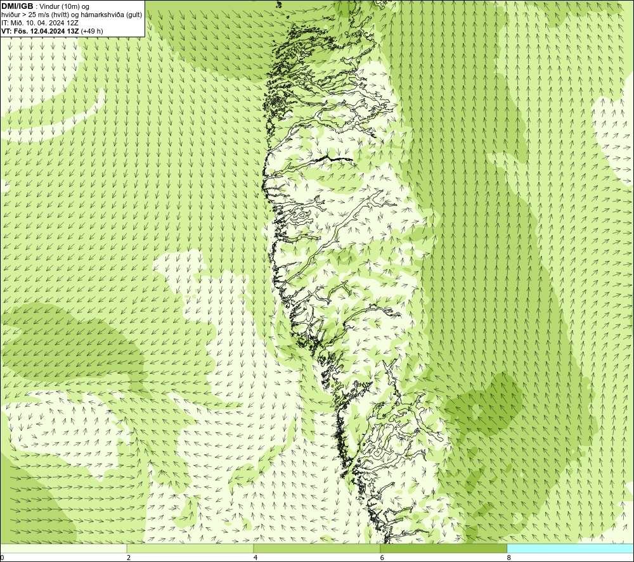Click the 2–4 light green color band
Screen dimensions: 634x562
[190, 548]
